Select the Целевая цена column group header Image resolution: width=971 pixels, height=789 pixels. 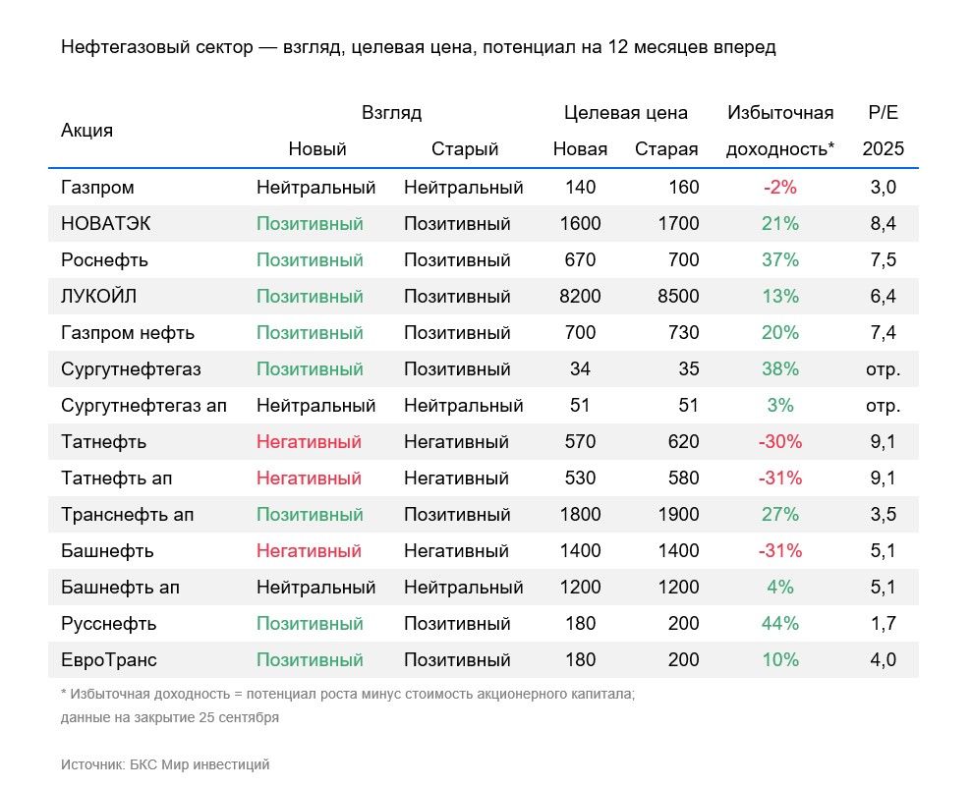click(x=626, y=113)
